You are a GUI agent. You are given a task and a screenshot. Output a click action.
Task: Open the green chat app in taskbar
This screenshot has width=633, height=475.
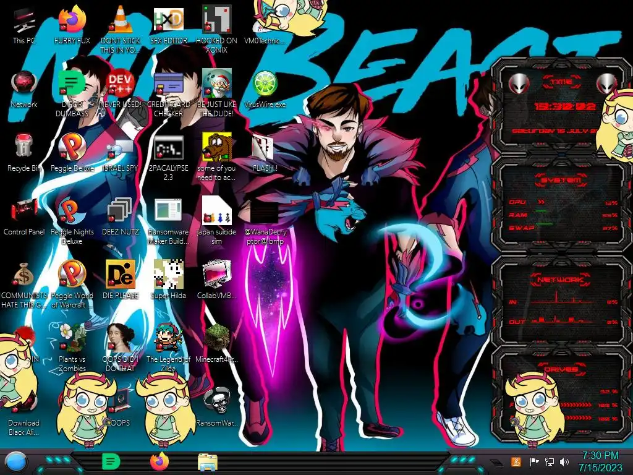coord(111,461)
